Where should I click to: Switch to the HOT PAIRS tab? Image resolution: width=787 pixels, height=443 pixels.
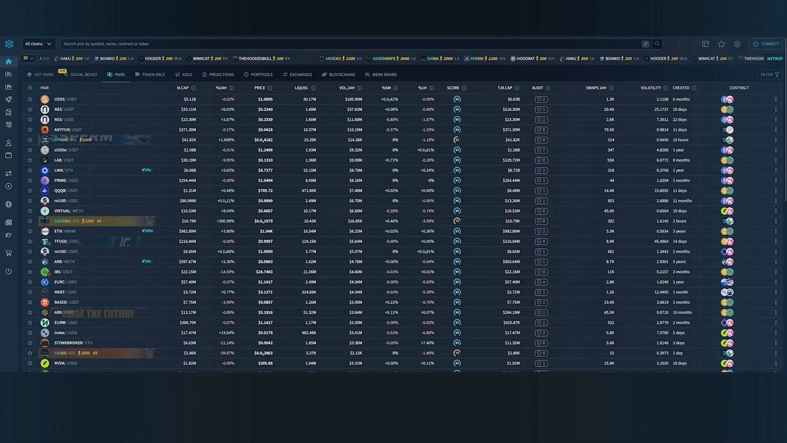coord(40,75)
